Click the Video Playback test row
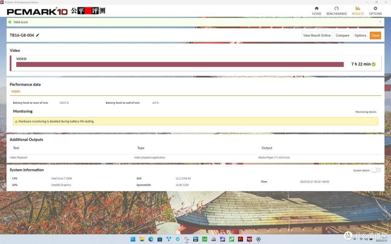Image resolution: width=391 pixels, height=244 pixels. pos(195,158)
